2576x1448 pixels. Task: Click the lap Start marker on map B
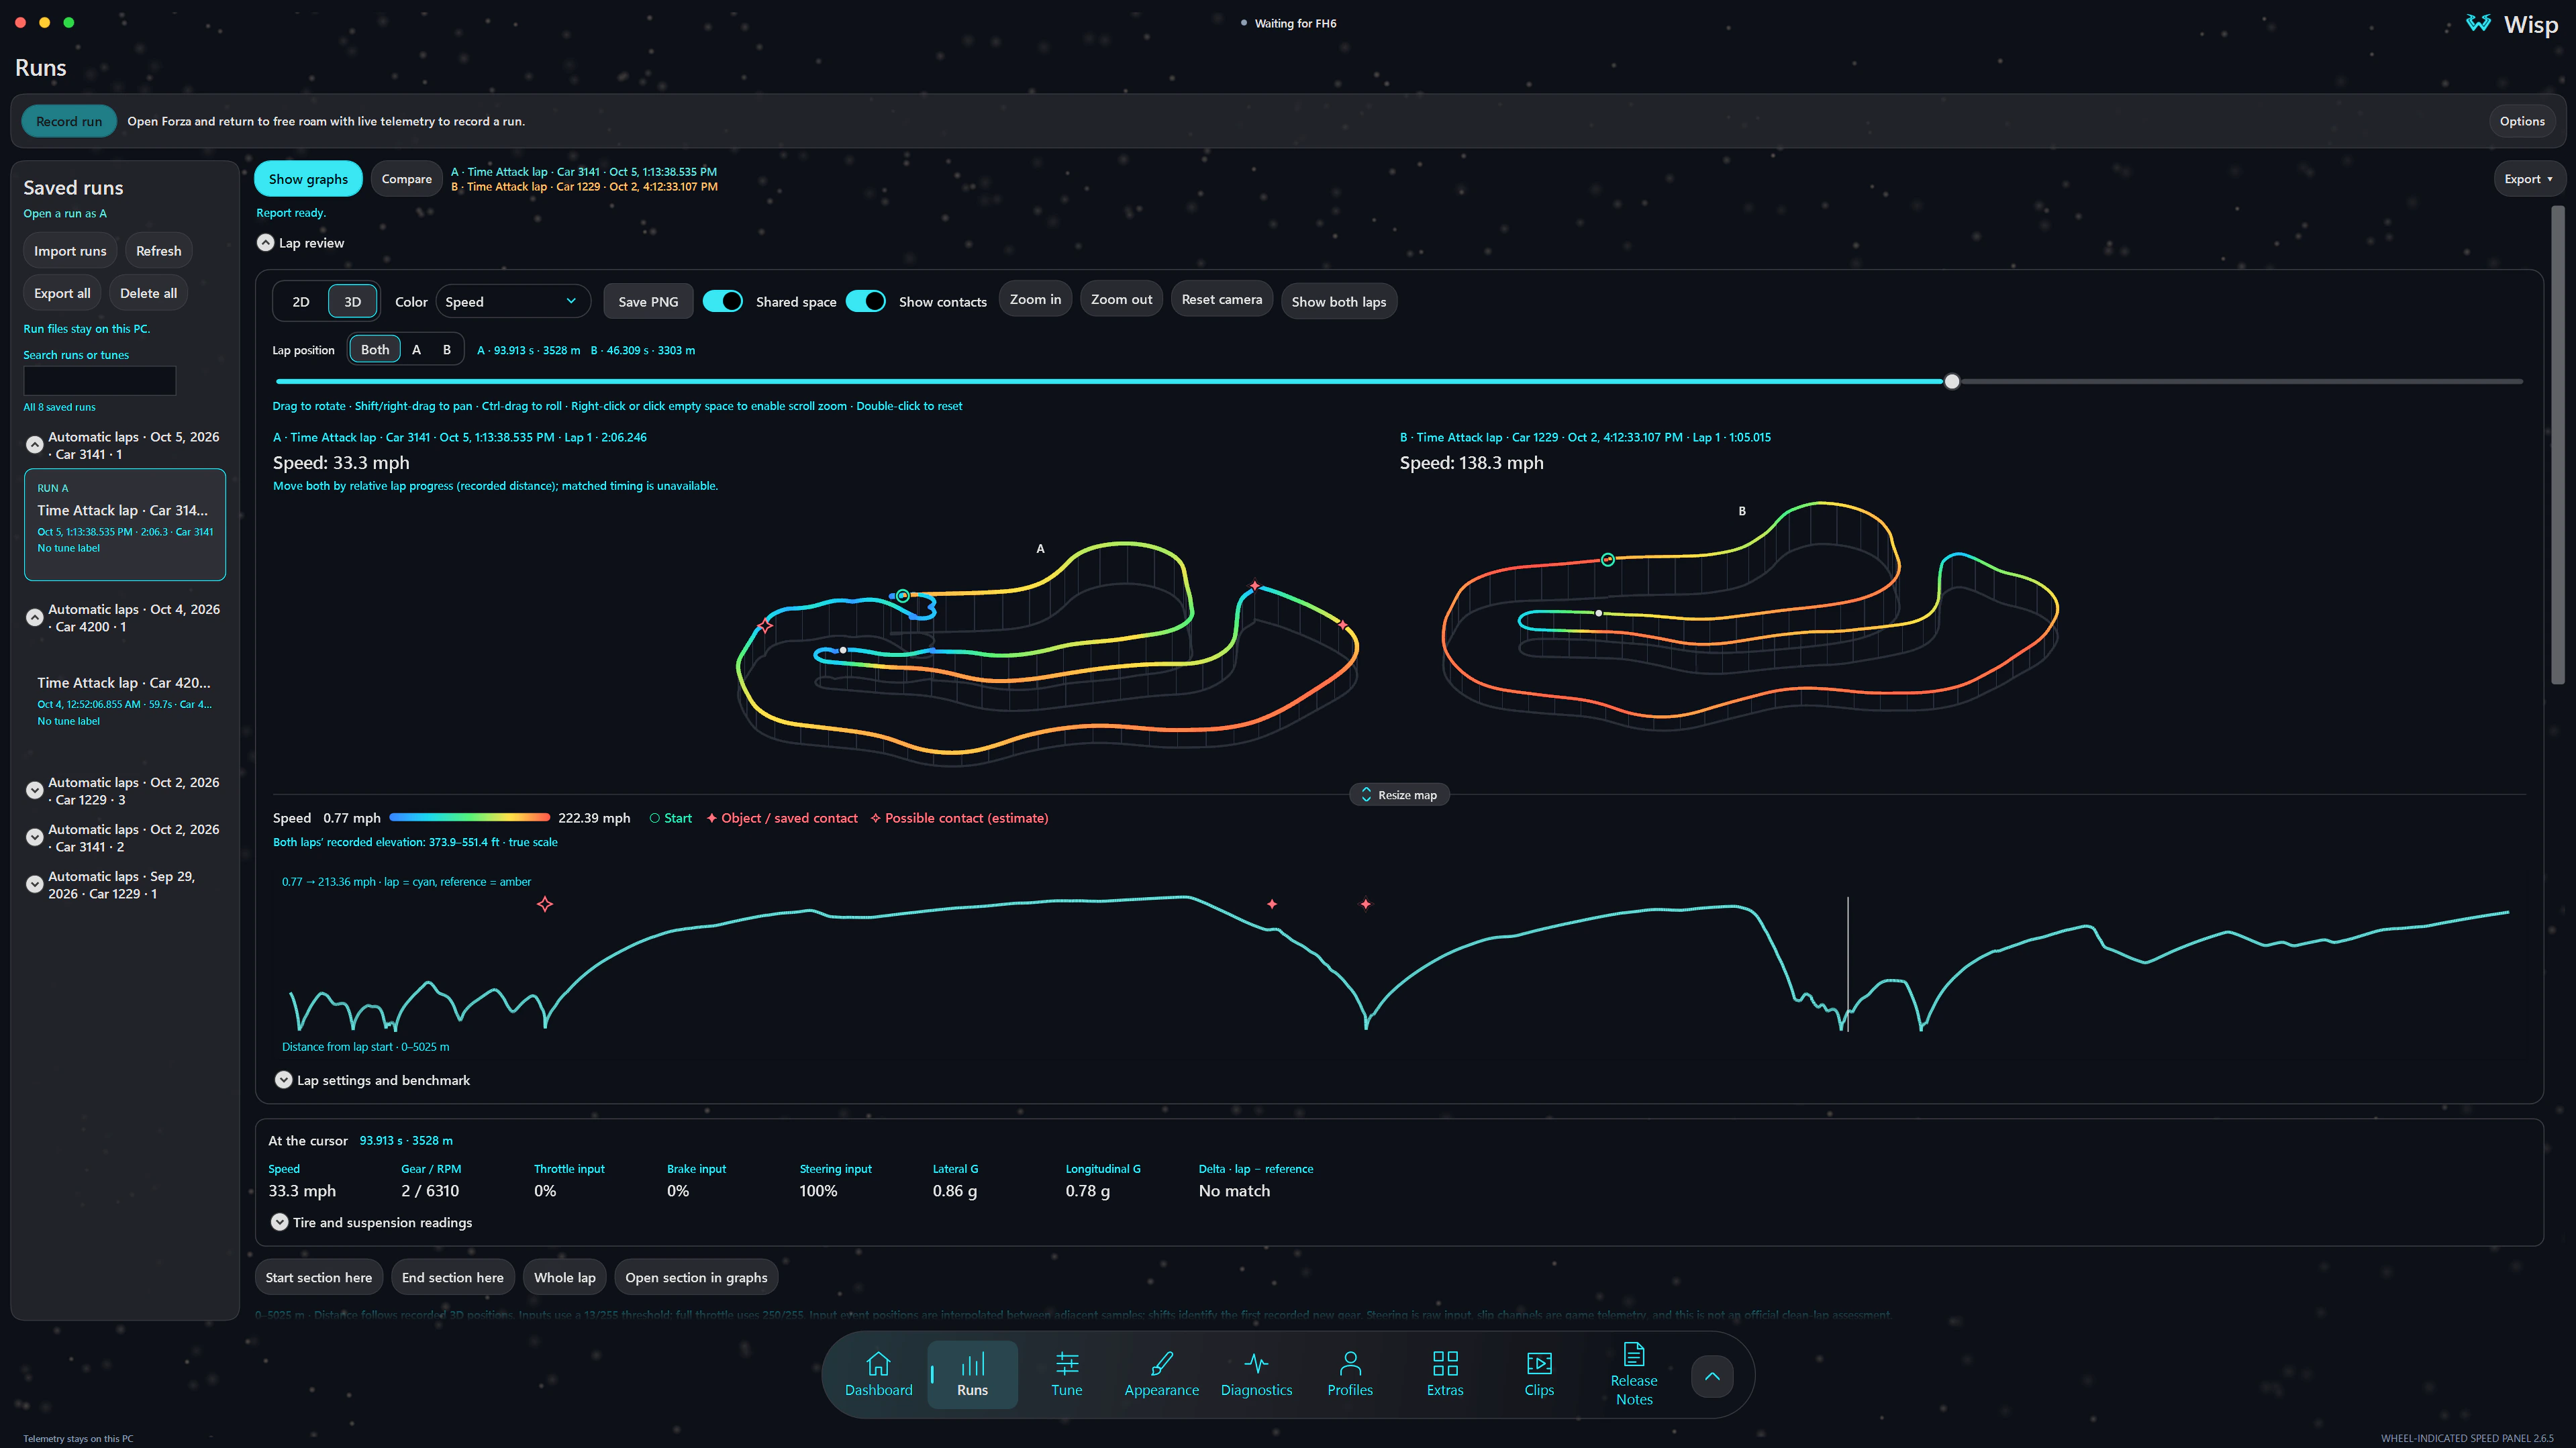[x=1607, y=559]
